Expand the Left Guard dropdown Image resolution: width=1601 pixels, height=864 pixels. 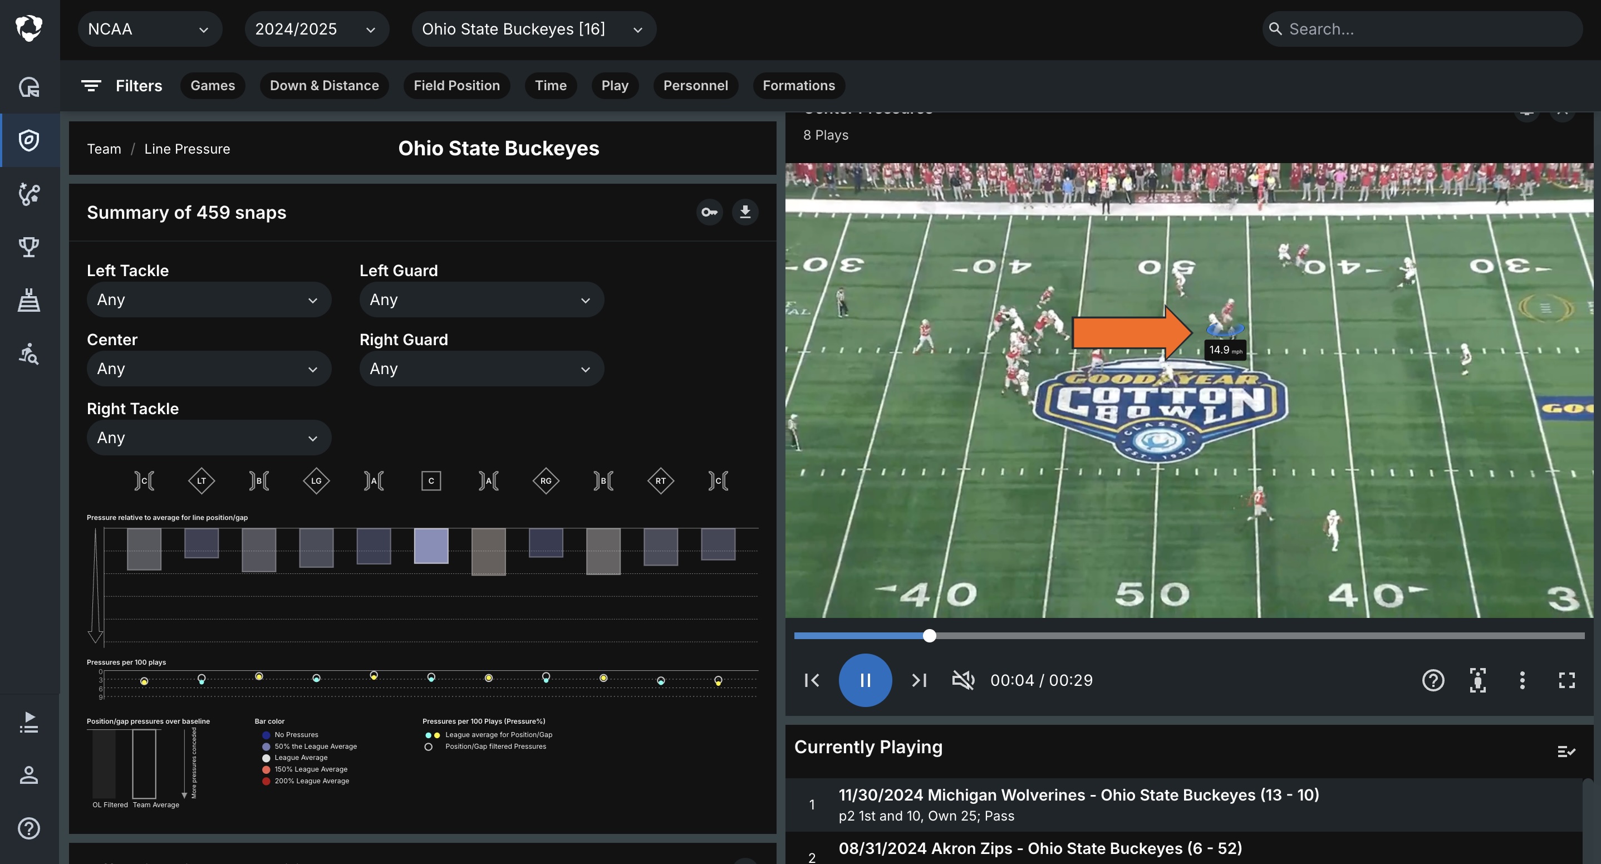point(482,300)
